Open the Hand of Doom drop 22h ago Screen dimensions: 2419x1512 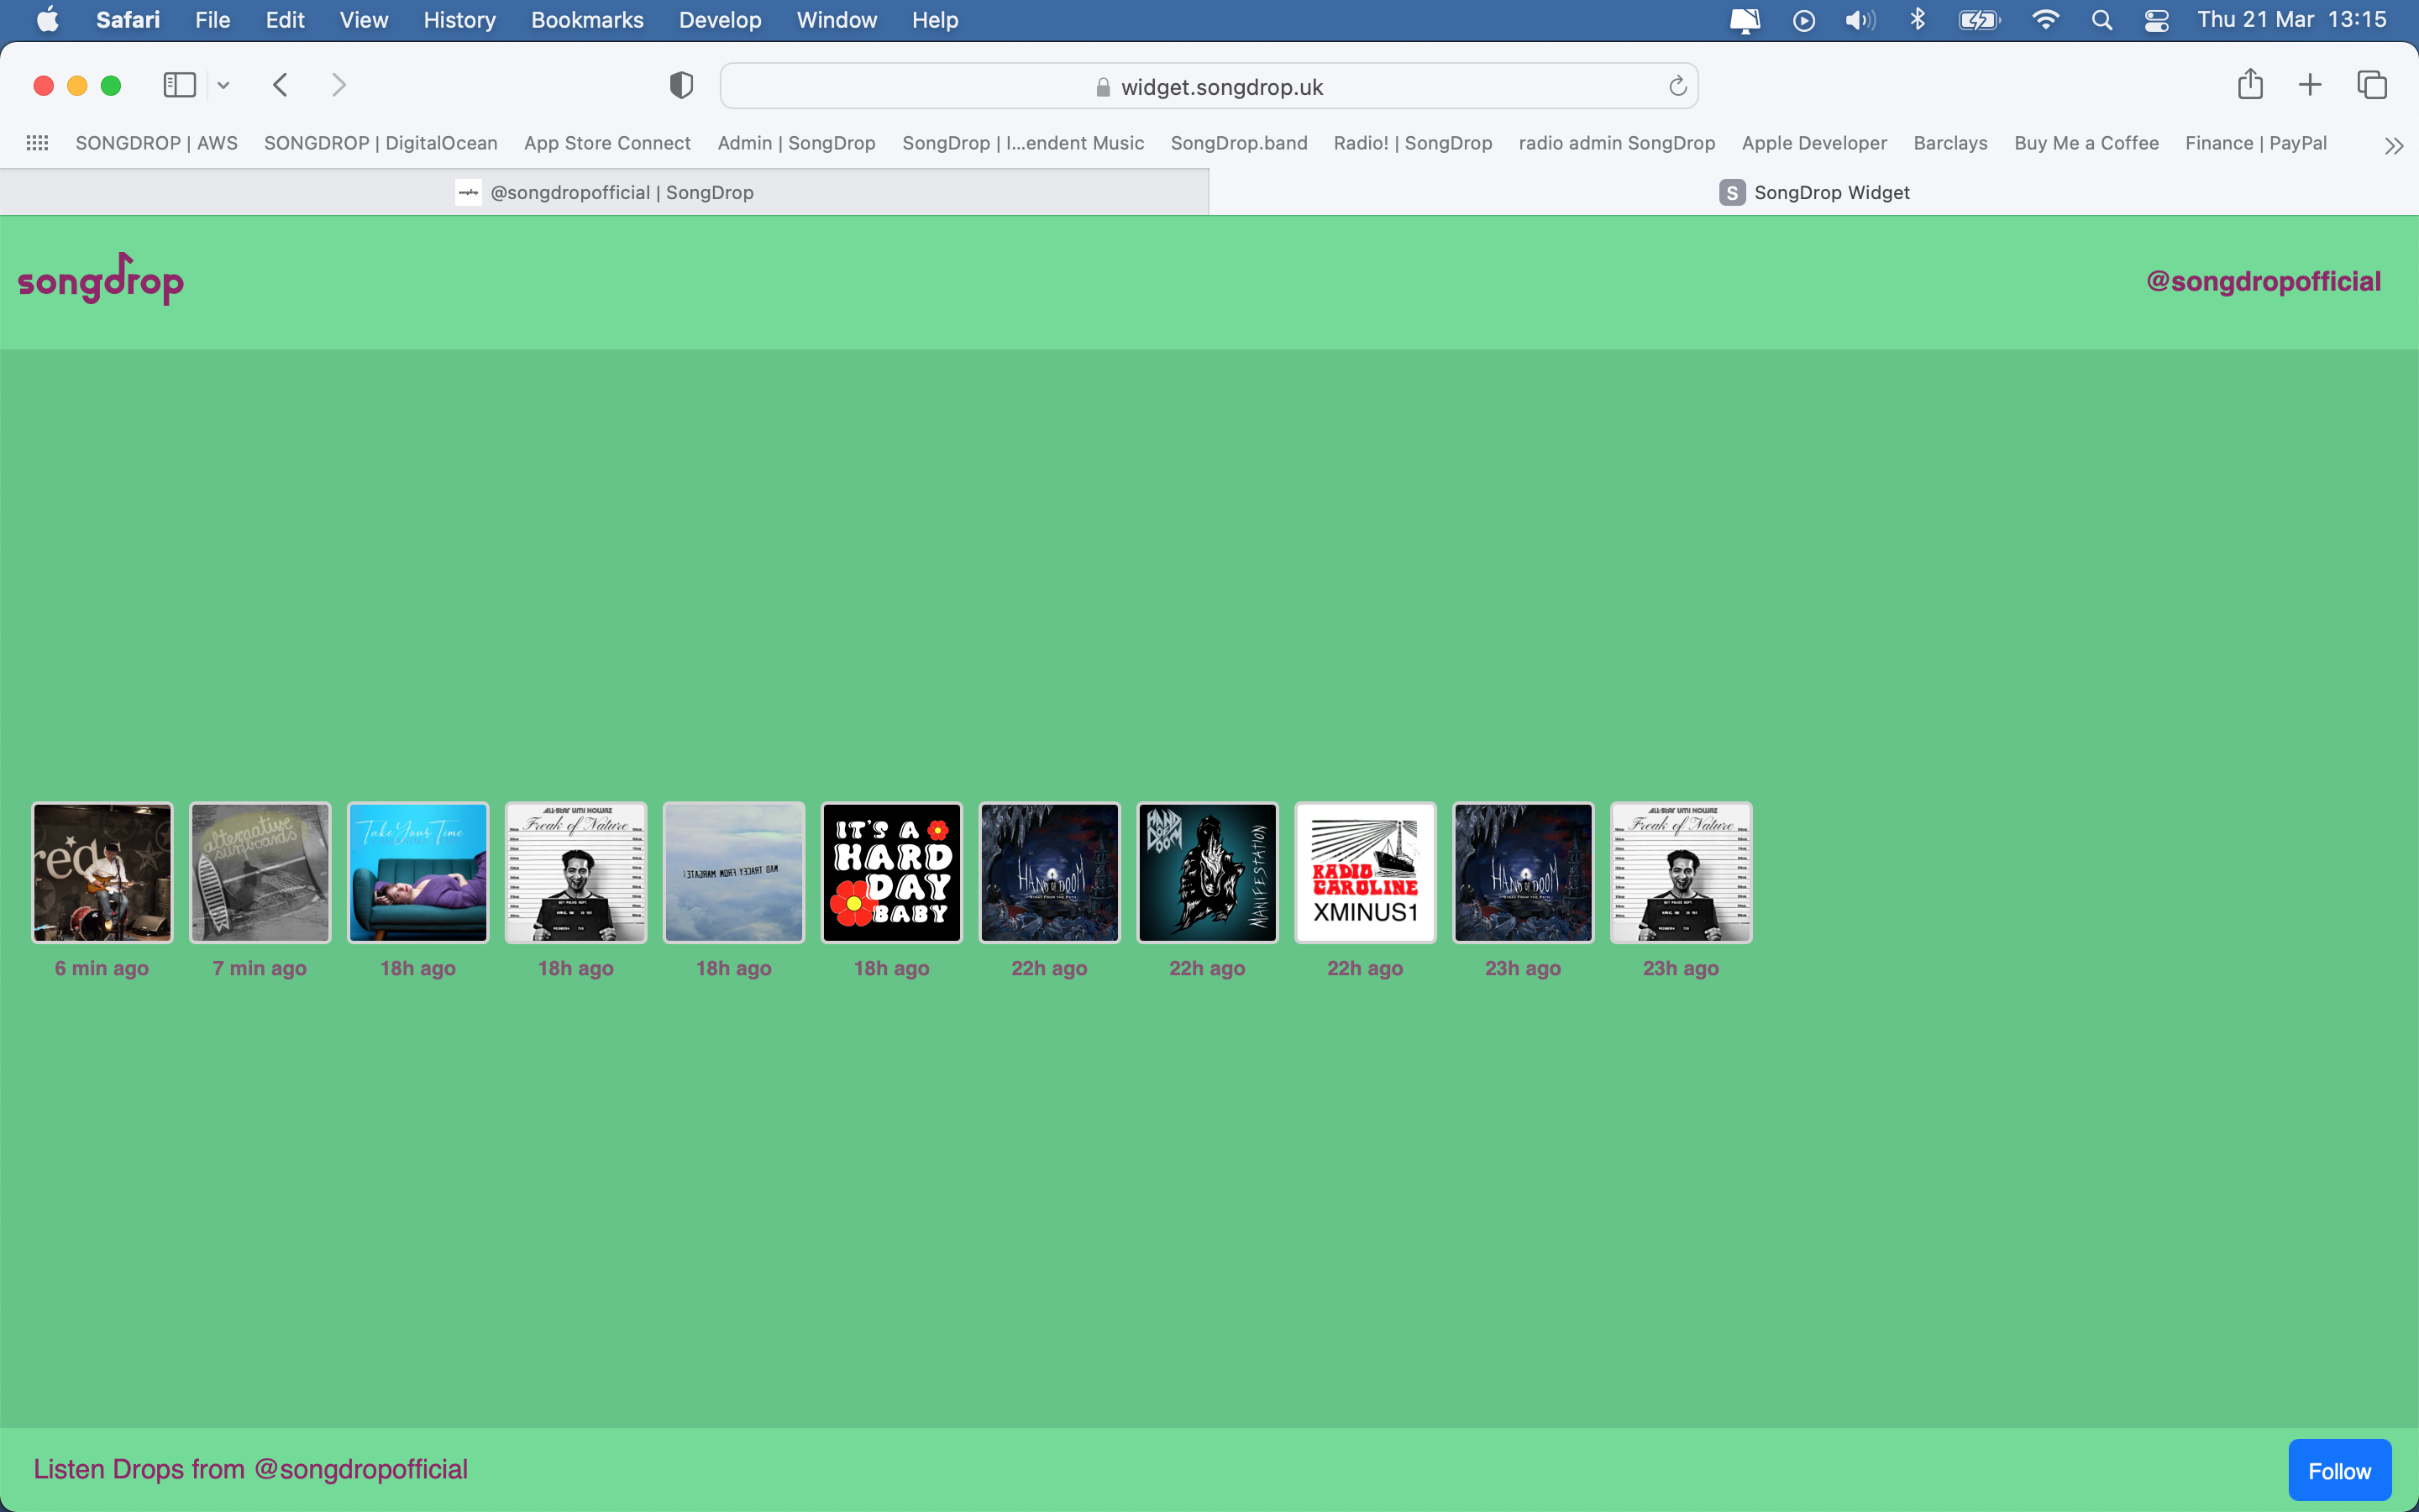pos(1050,872)
